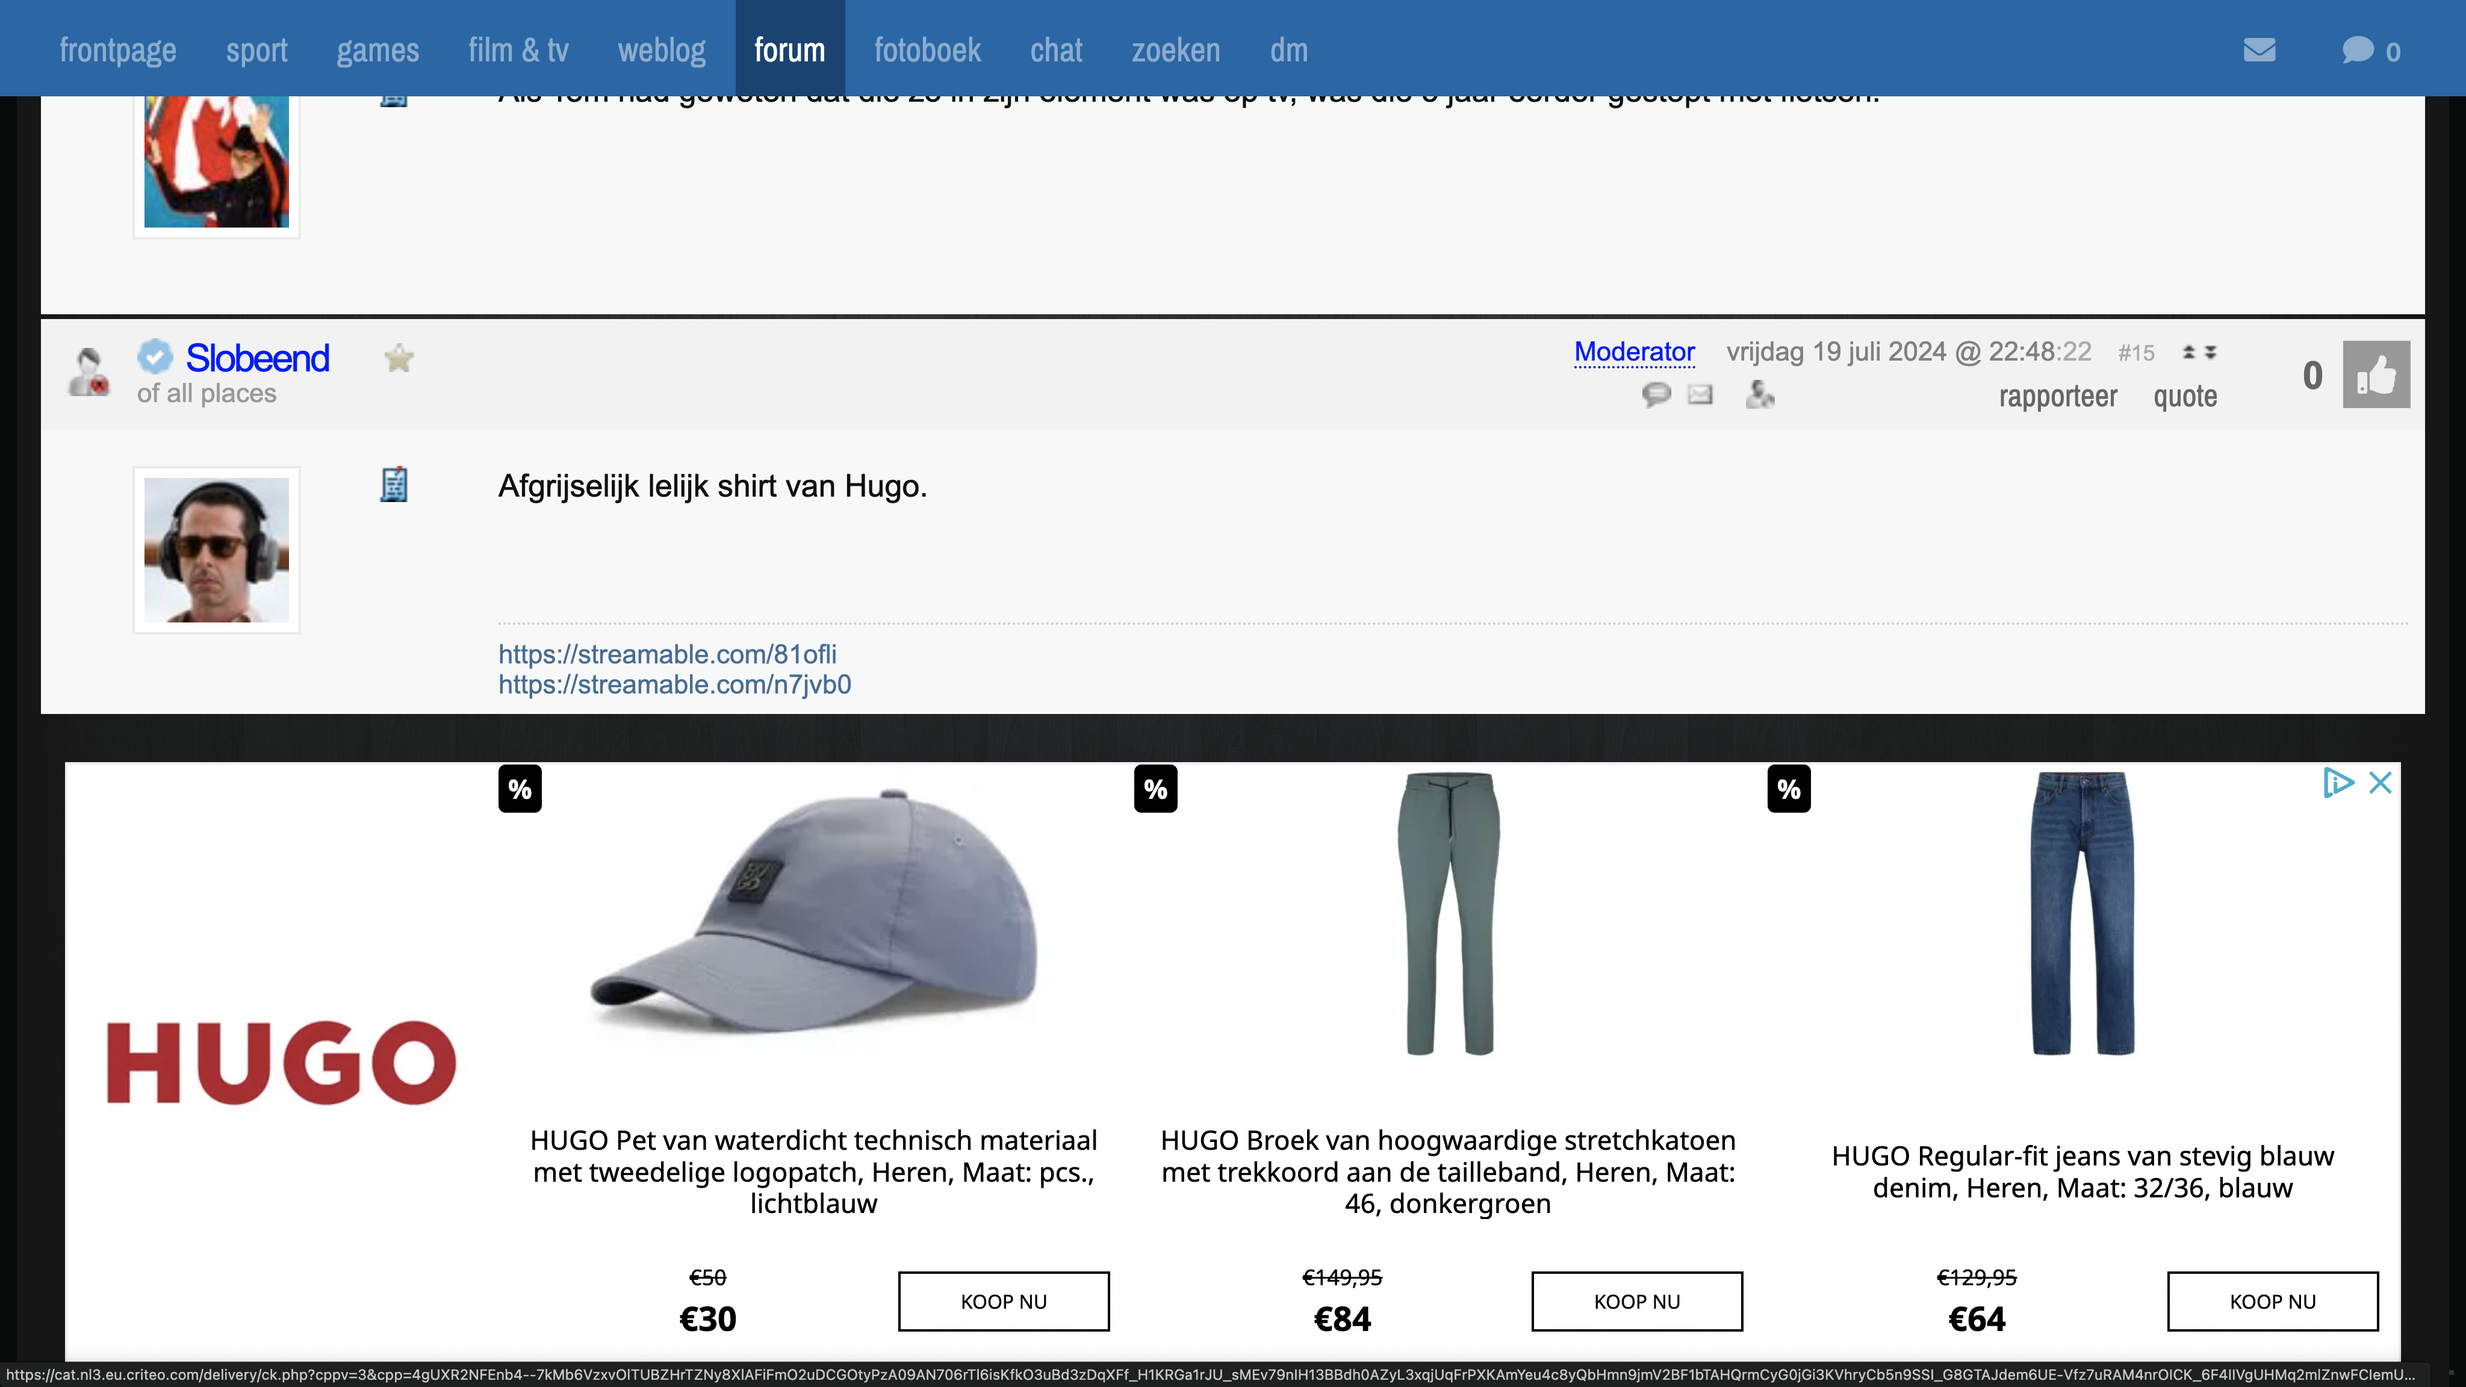Open the chat section
Image resolution: width=2466 pixels, height=1387 pixels.
click(x=1056, y=50)
